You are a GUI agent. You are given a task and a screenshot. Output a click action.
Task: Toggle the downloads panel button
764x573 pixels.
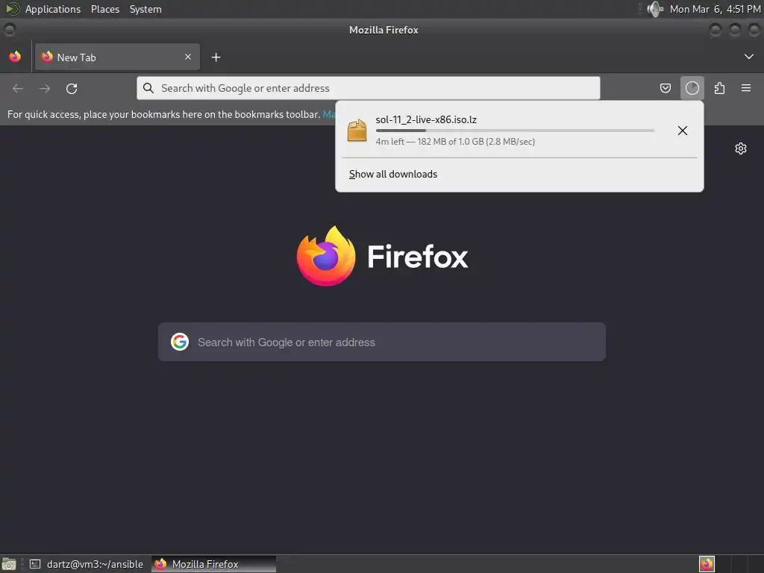692,88
